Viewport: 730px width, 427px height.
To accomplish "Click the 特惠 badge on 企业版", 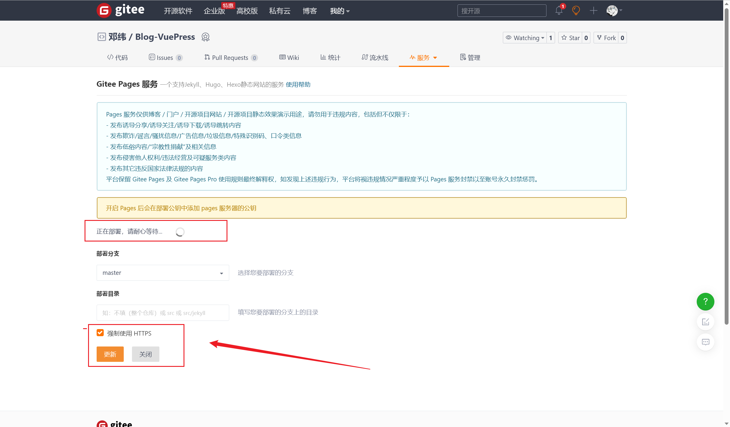I will 228,6.
